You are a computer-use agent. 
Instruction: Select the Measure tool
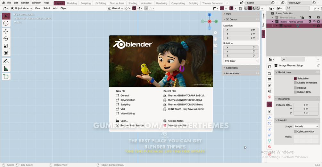tap(6, 69)
